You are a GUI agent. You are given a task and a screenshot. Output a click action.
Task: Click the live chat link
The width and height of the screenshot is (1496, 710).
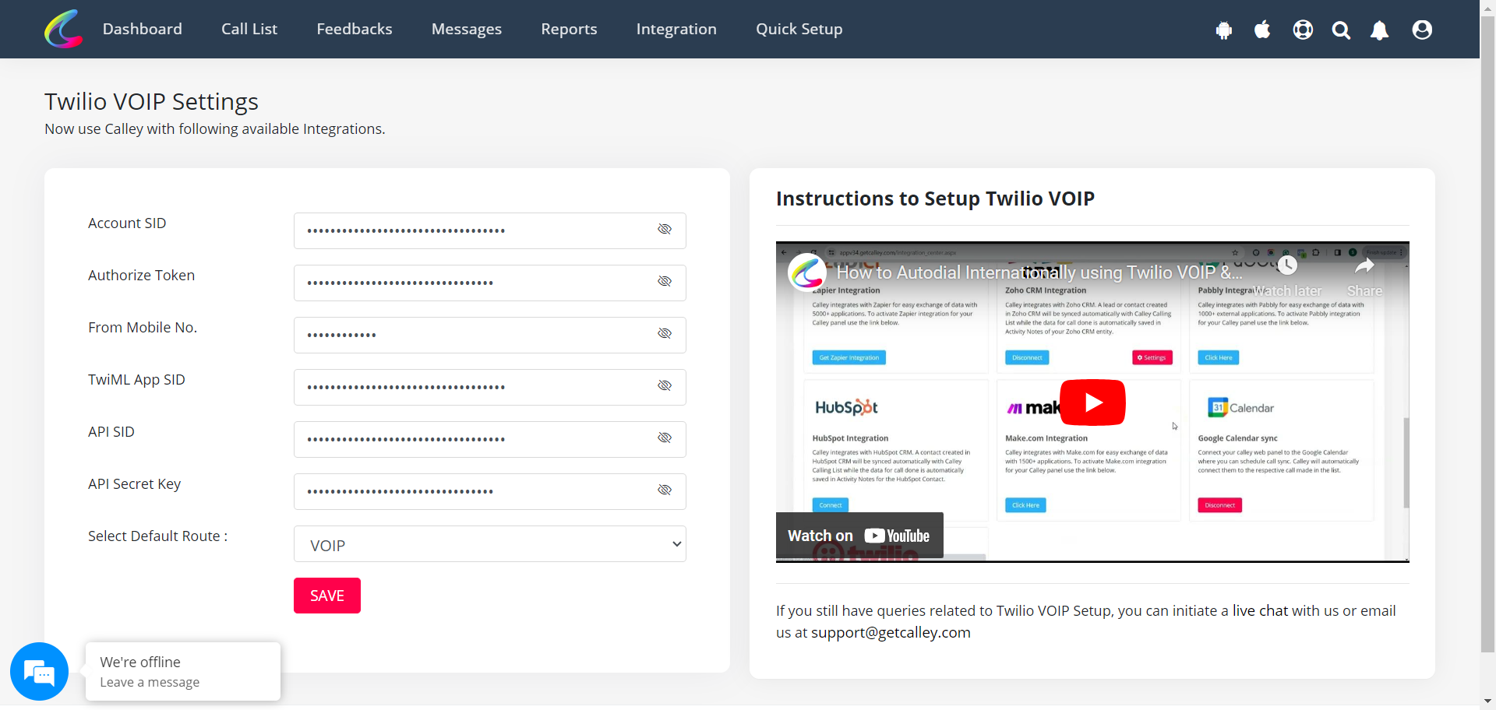coord(1260,611)
